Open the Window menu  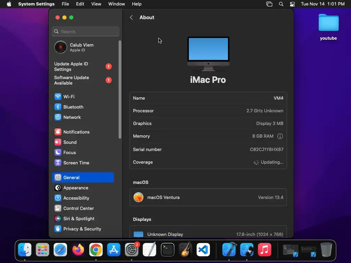coord(117,4)
